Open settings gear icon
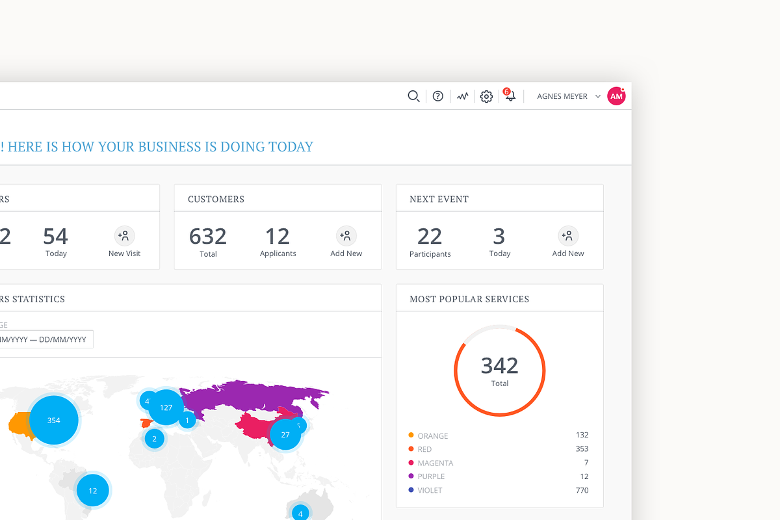Screen dimensions: 780x520 coord(486,96)
